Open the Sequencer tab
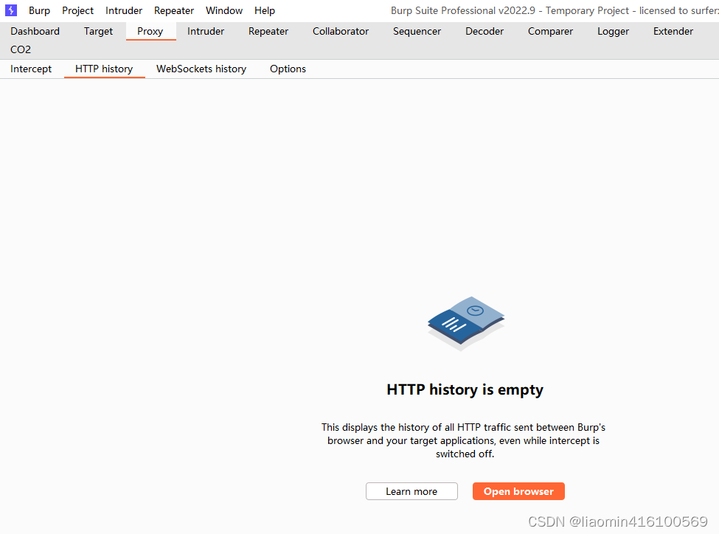Viewport: 719px width, 534px height. click(417, 31)
